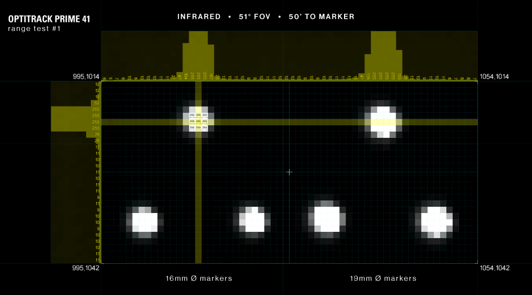Click the INFRARED label
Viewport: 532px width, 295px height.
[x=199, y=17]
